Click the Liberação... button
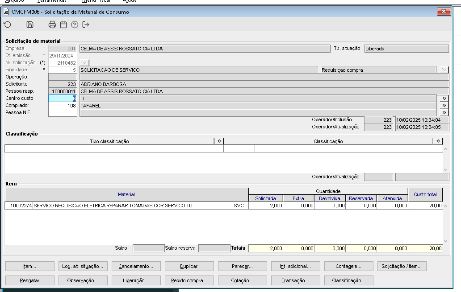461x292 pixels. point(136,280)
